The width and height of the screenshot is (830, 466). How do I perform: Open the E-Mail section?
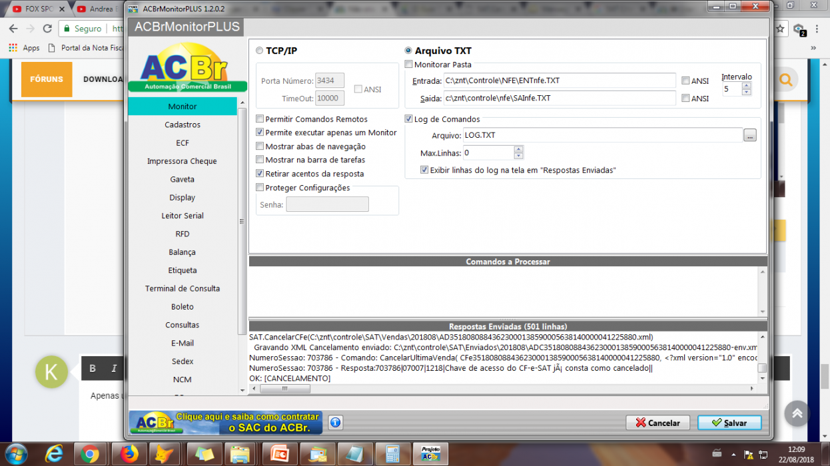click(182, 343)
